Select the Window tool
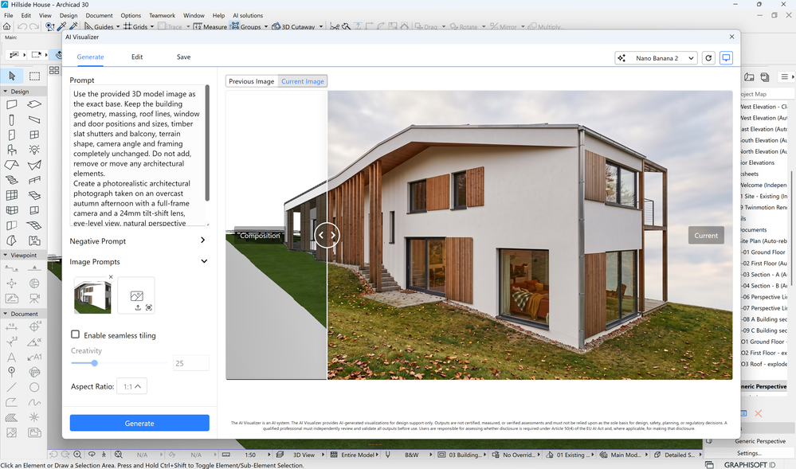Viewport: 796px width, 469px height. (x=34, y=135)
